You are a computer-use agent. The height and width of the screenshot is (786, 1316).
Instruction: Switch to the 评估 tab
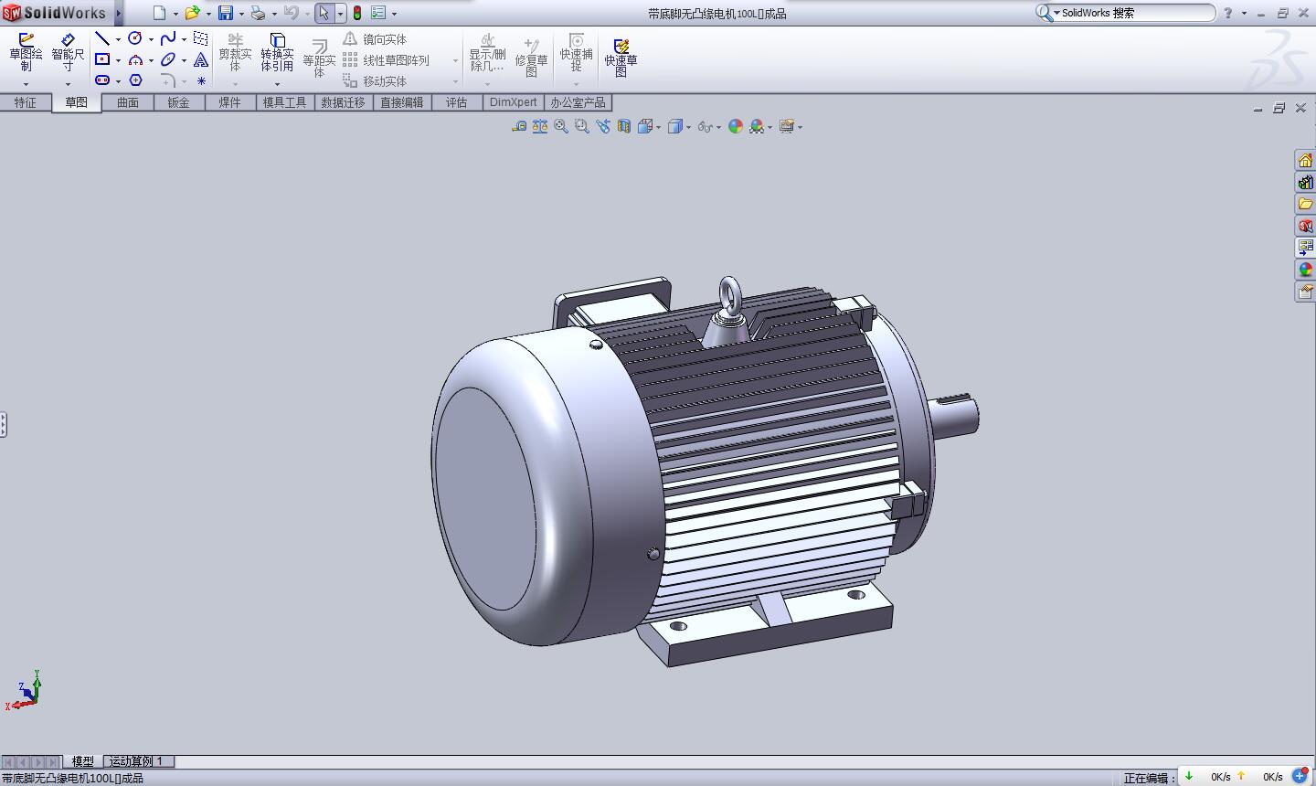pyautogui.click(x=456, y=102)
